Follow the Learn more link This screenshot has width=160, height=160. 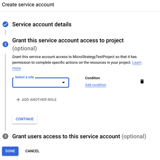[137, 63]
